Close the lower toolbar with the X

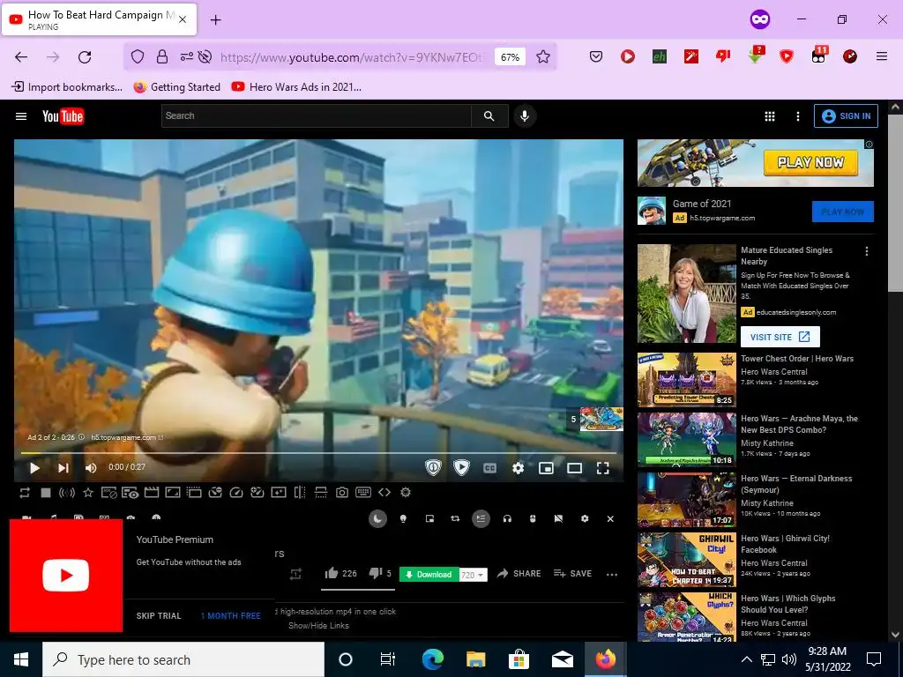click(x=610, y=518)
